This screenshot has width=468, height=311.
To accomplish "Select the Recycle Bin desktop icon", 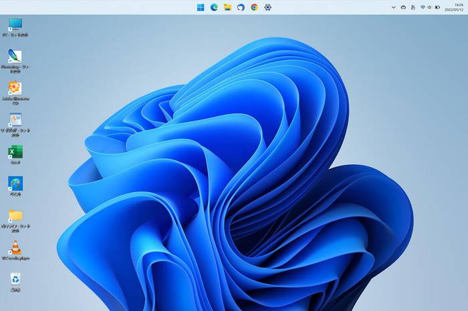I will click(15, 282).
